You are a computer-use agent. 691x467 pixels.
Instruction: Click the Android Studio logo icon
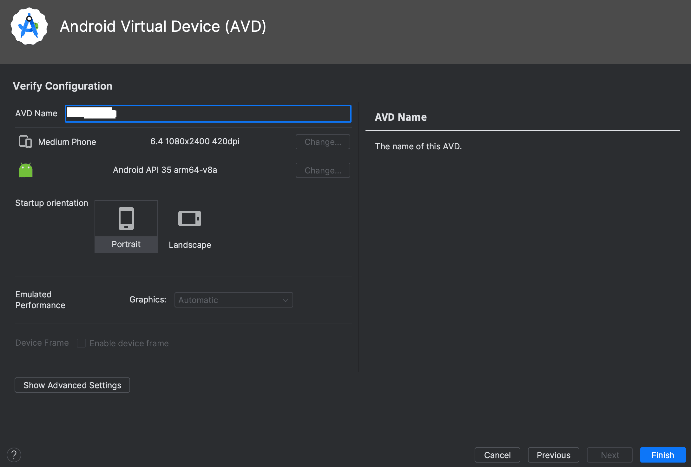click(29, 26)
